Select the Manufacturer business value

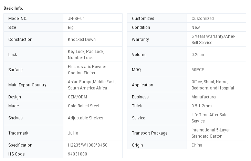[204, 97]
